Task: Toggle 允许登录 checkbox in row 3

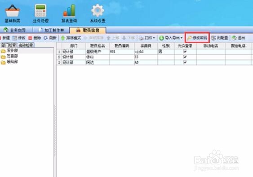Action: click(x=185, y=62)
